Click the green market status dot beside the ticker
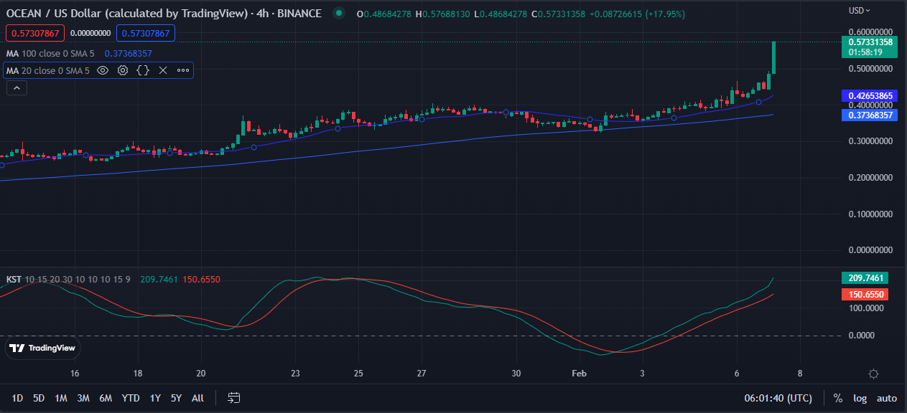Viewport: 907px width, 413px height. click(x=338, y=12)
